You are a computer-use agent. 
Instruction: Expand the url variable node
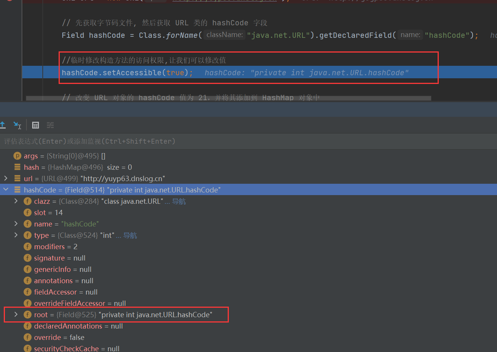(x=6, y=178)
